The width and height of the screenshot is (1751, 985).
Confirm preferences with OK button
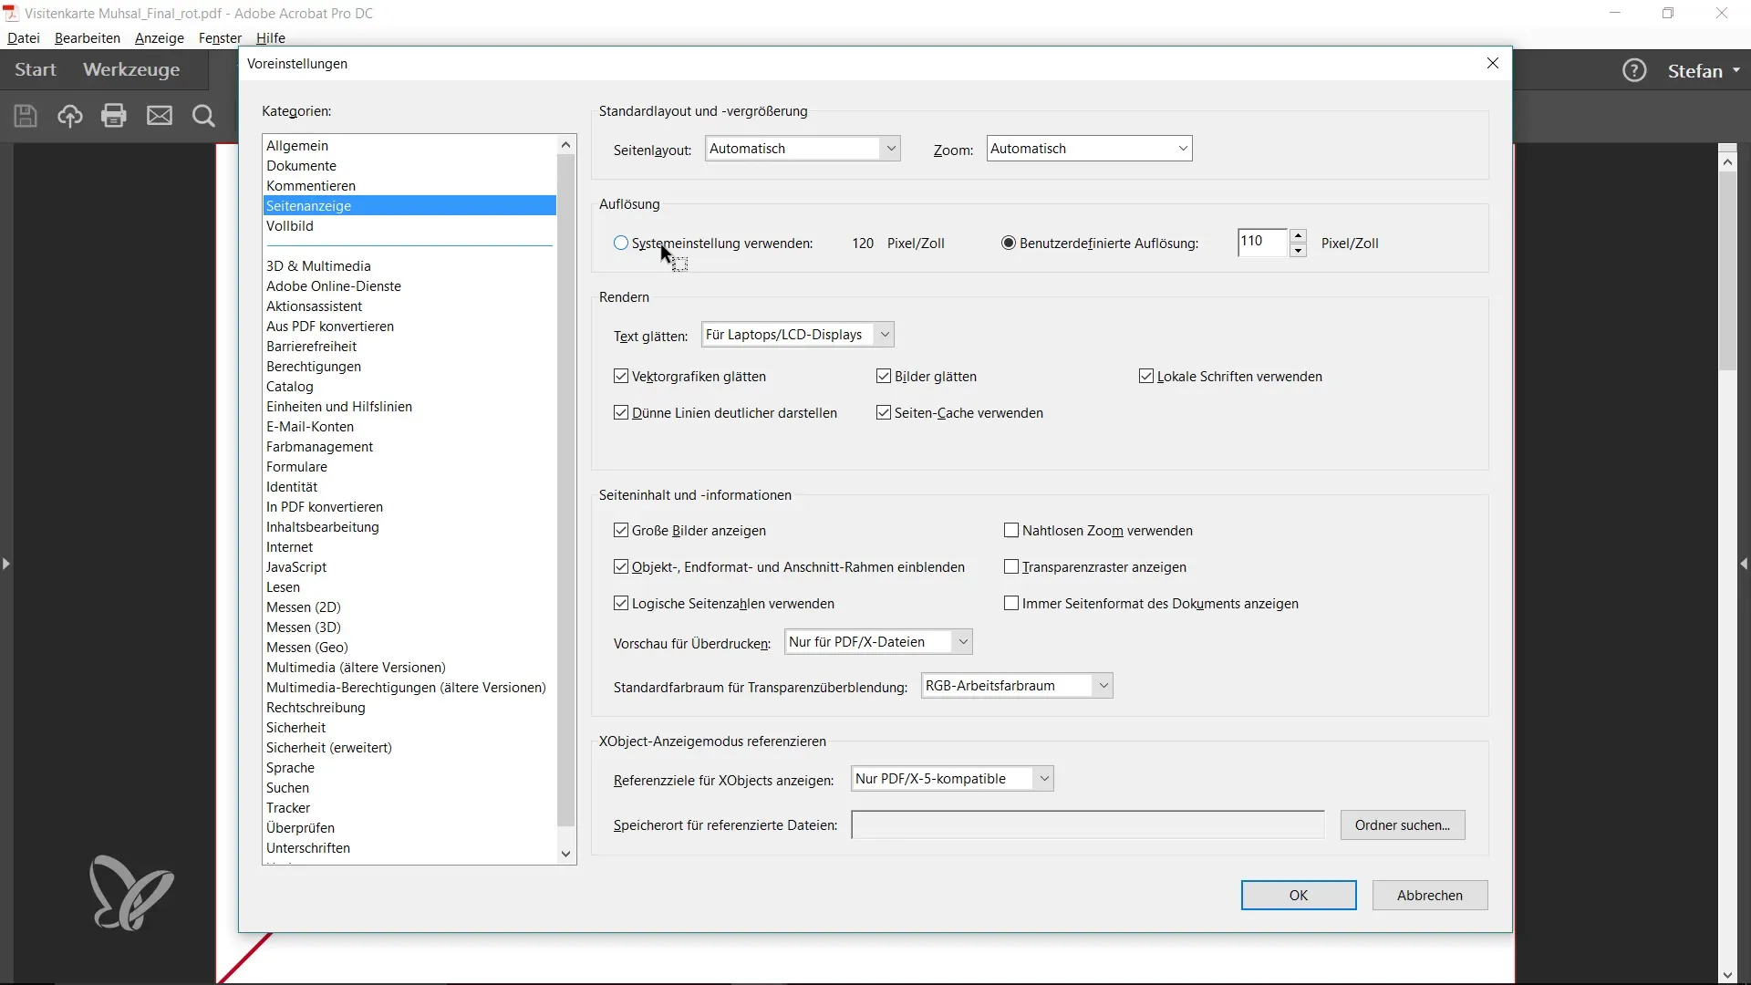tap(1299, 896)
